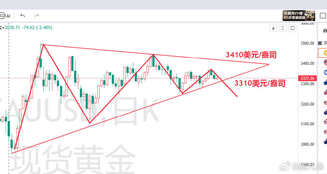Open the 大商所行情 promo banner
The image size is (327, 174).
coord(299,16)
